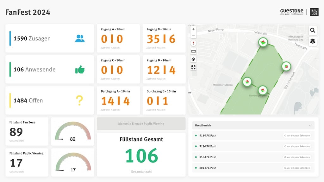
Task: Click the thumbs-up Anwesende icon
Action: (80, 70)
